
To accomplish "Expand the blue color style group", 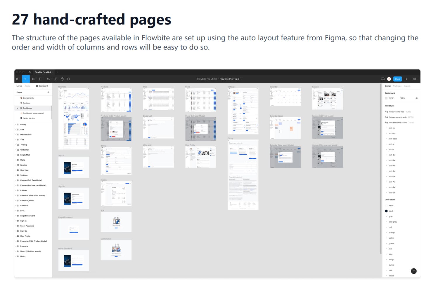I will click(x=386, y=254).
